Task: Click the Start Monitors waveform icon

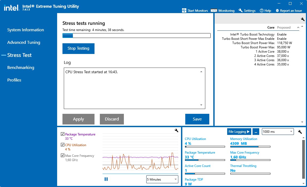Action: point(184,11)
